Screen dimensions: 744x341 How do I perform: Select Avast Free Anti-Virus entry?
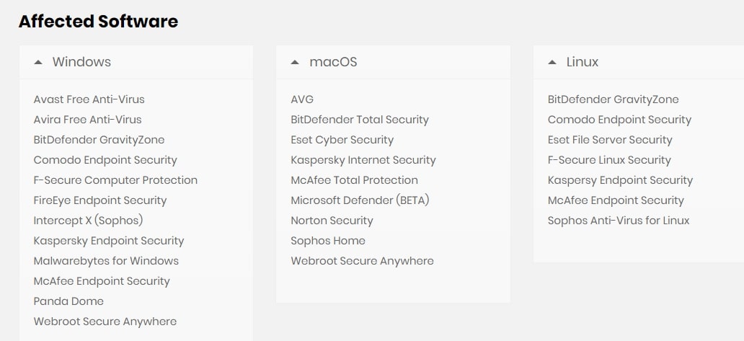point(89,99)
